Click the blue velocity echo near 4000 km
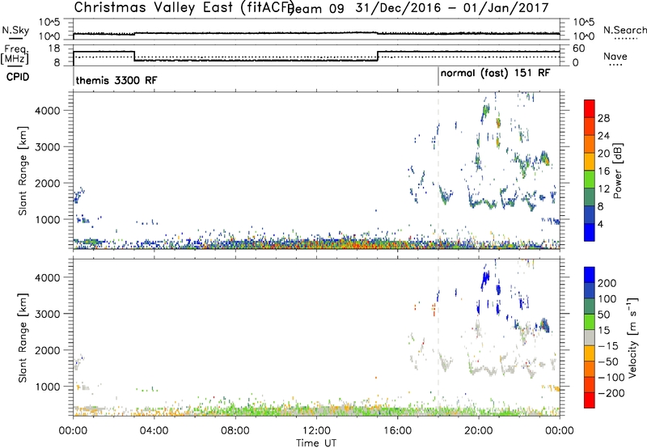The width and height of the screenshot is (647, 448). [x=484, y=280]
